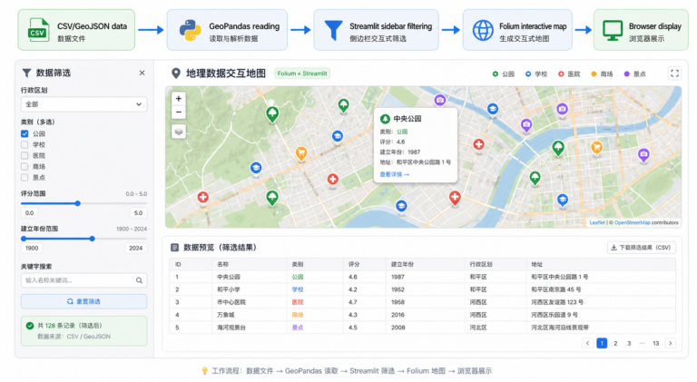Open the map layers control
This screenshot has width=697, height=382.
[x=179, y=132]
